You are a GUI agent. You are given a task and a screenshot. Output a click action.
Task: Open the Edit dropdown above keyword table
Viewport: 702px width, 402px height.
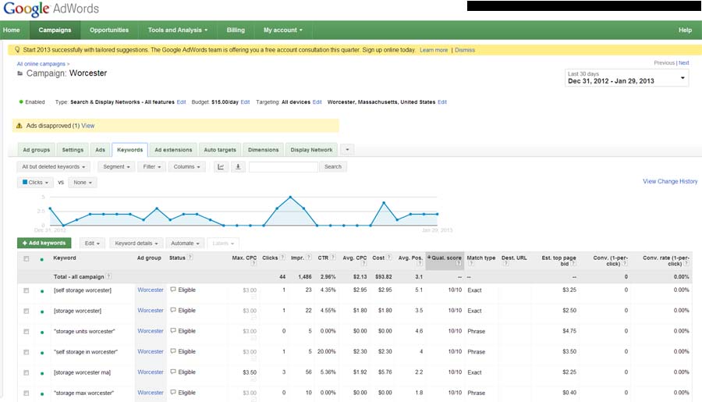(92, 244)
